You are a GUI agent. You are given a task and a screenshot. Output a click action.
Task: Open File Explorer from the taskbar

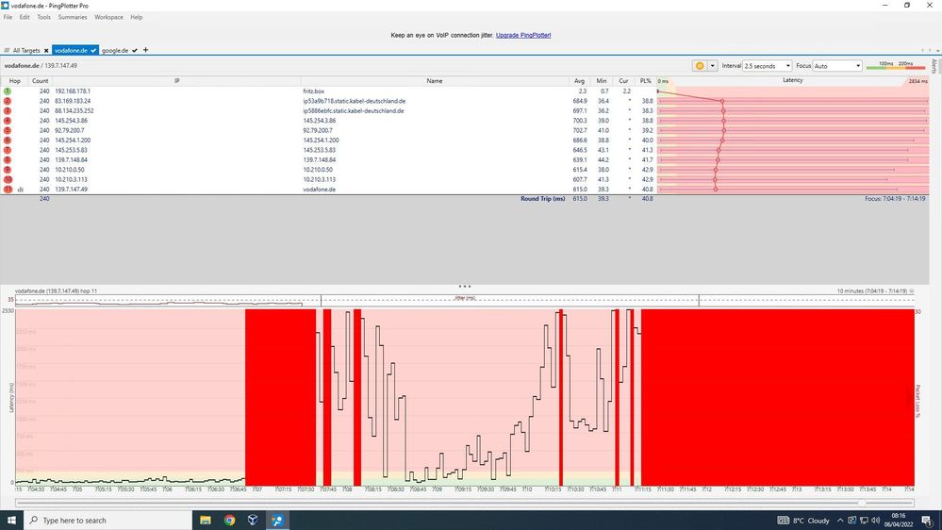206,520
